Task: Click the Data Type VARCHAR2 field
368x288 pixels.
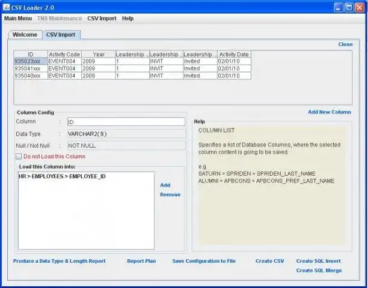Action: pyautogui.click(x=126, y=134)
